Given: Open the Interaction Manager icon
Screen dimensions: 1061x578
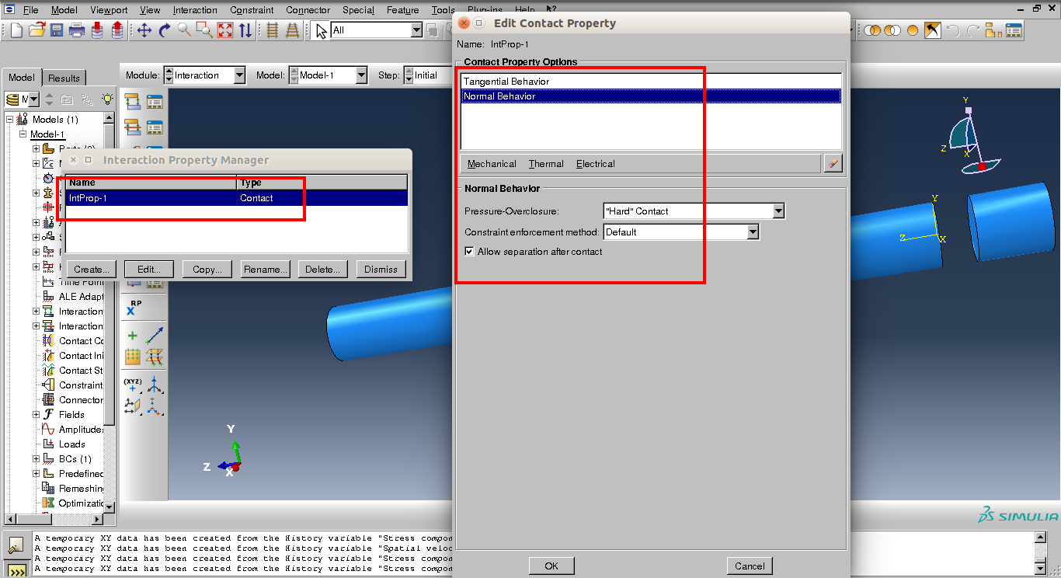Looking at the screenshot, I should click(155, 102).
